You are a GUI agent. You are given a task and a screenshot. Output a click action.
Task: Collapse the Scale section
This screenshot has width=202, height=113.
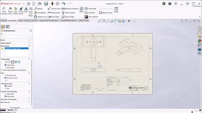29,73
